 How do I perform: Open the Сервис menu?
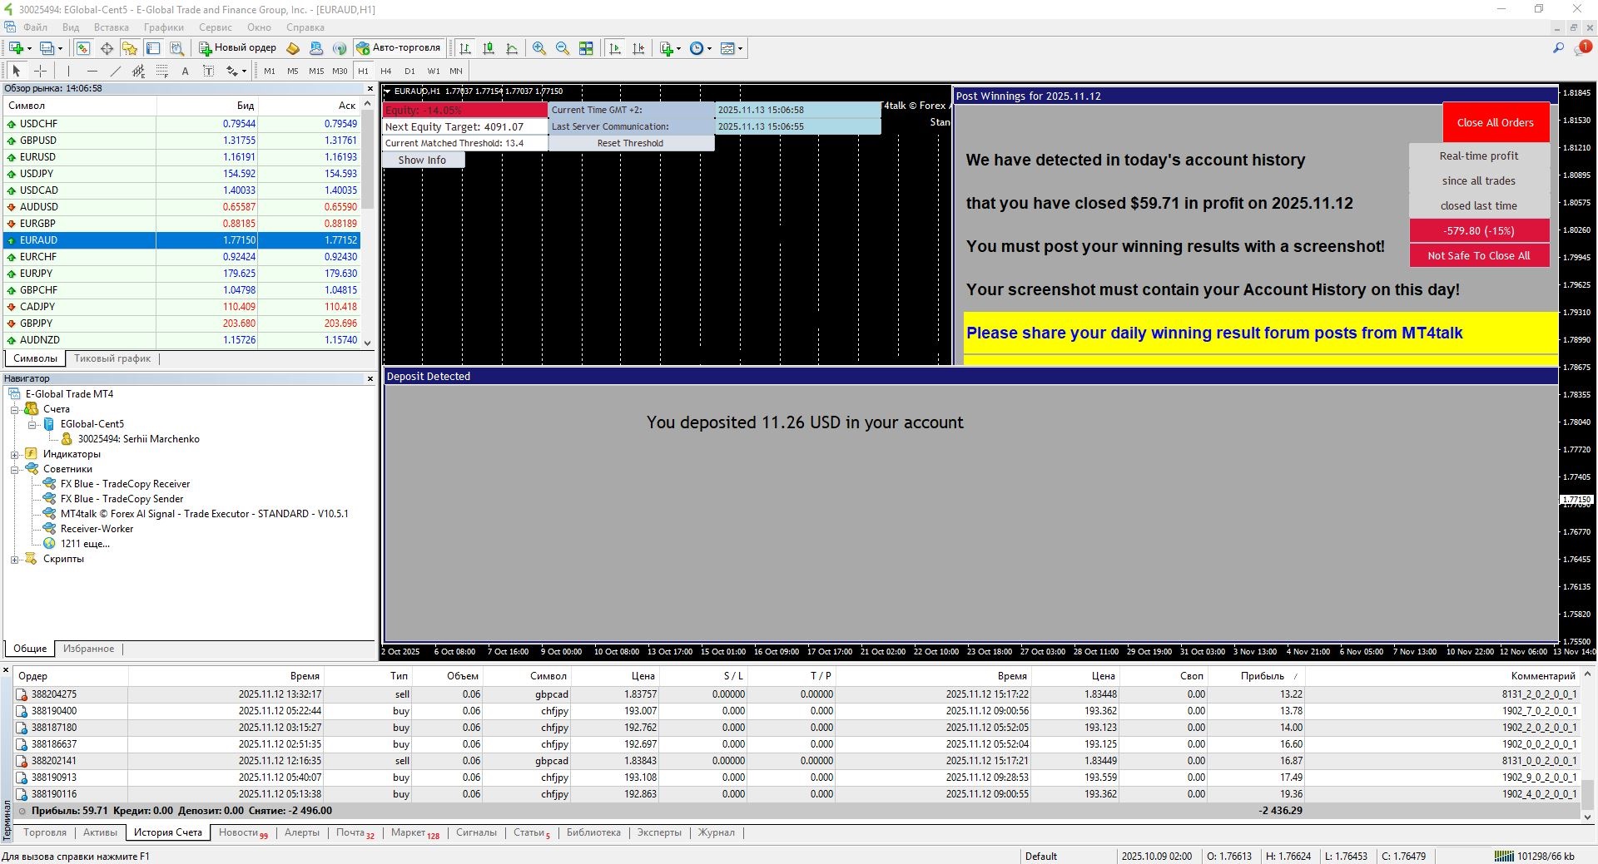(x=215, y=27)
